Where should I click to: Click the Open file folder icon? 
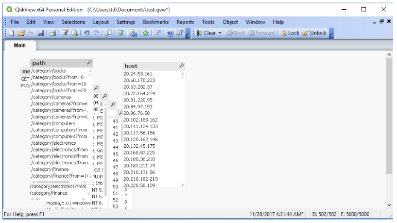tap(21, 33)
